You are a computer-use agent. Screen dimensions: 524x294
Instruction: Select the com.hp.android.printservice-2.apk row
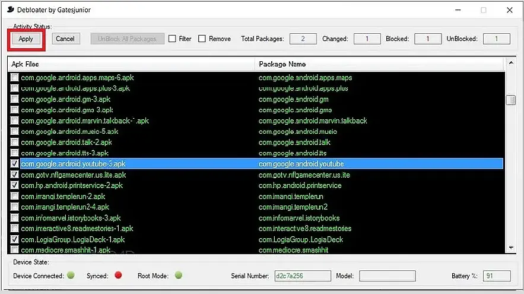(x=256, y=185)
